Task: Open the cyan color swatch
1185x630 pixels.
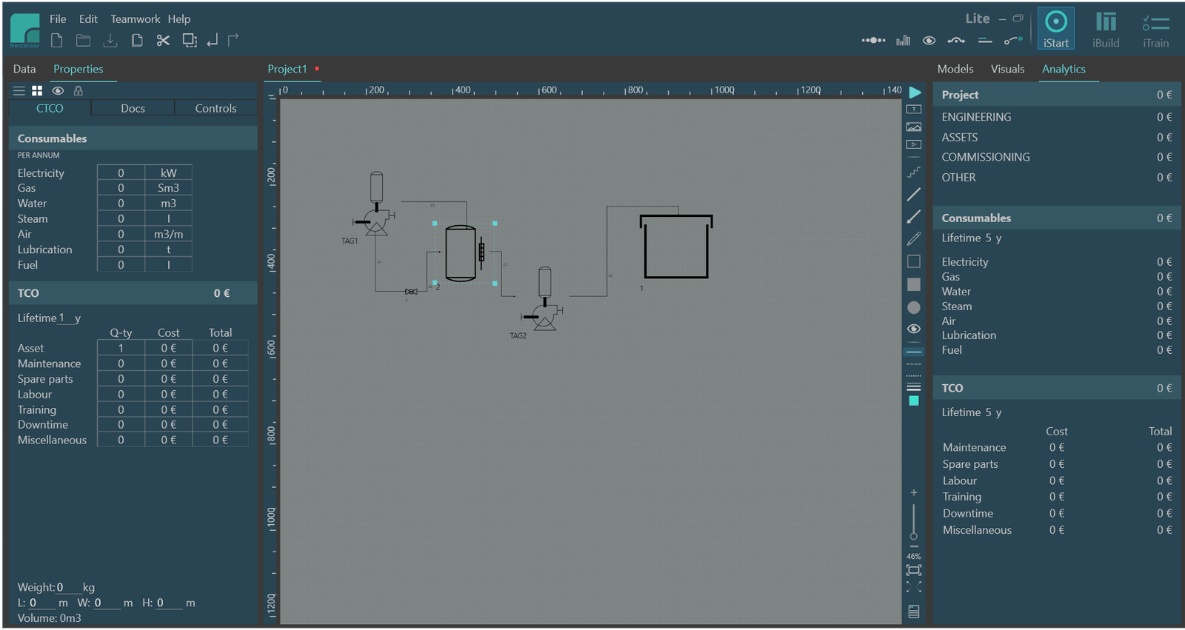Action: tap(914, 401)
